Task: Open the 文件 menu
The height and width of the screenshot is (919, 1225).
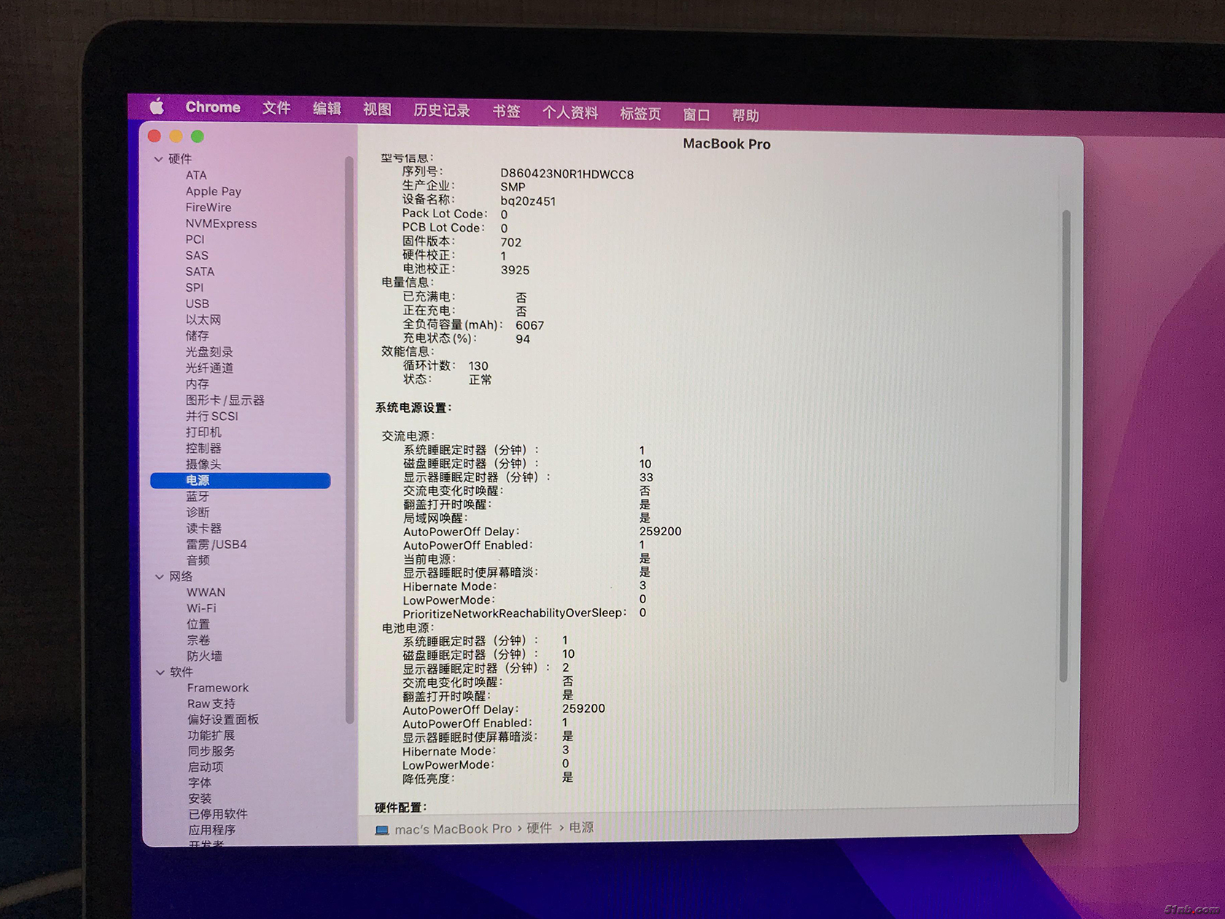Action: click(x=276, y=108)
